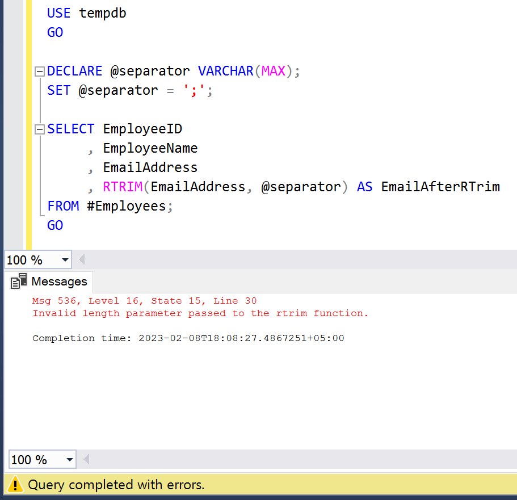This screenshot has height=500, width=517.
Task: Click the editor's horizontal scroll left arrow
Action: click(82, 260)
